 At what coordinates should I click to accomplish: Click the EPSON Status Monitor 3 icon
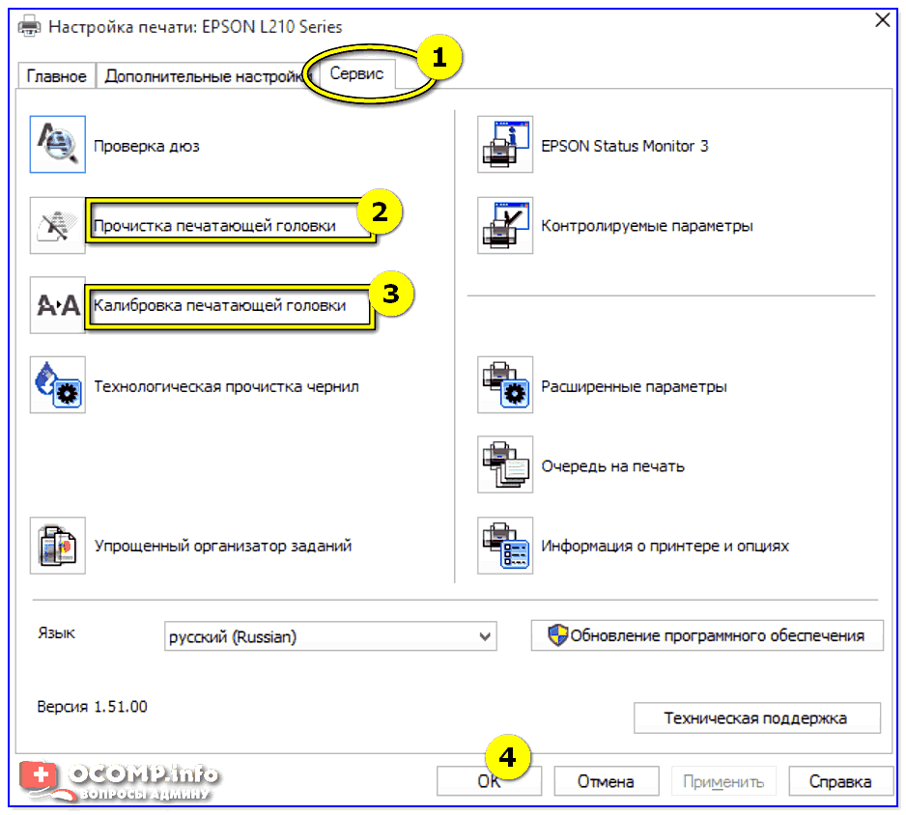505,145
